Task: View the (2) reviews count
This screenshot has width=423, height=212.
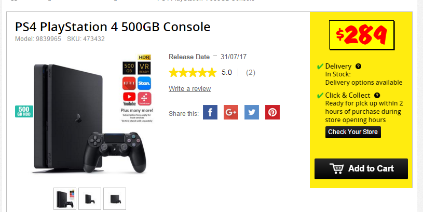Action: coord(251,73)
